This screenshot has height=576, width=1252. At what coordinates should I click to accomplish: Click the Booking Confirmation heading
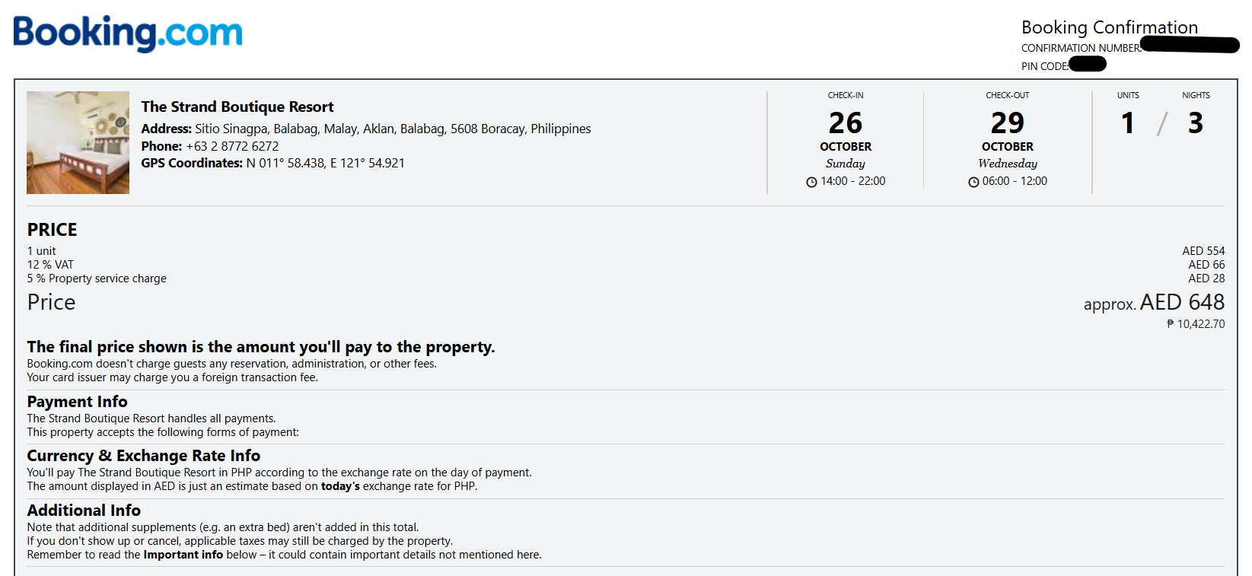tap(1110, 27)
